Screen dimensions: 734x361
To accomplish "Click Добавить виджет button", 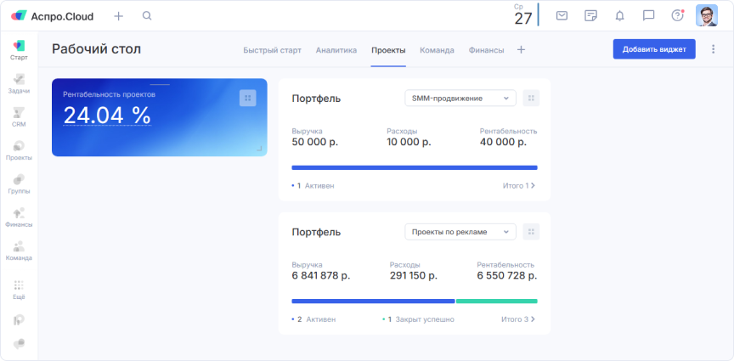I will (654, 49).
